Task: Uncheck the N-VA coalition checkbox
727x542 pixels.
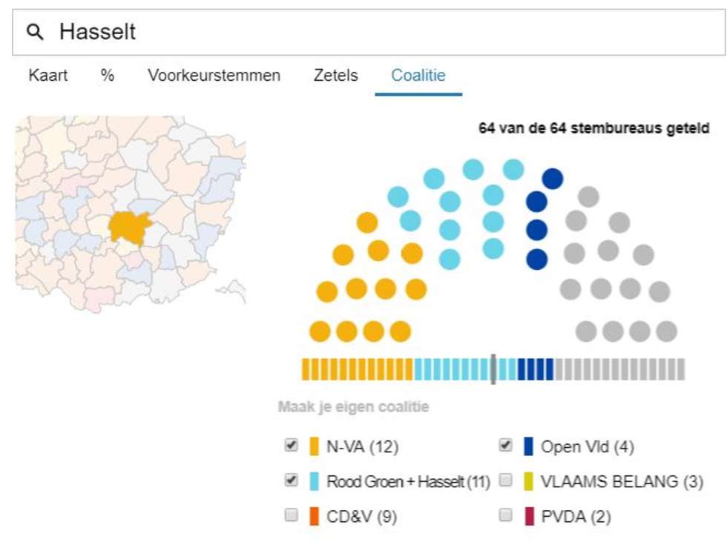Action: coord(292,446)
